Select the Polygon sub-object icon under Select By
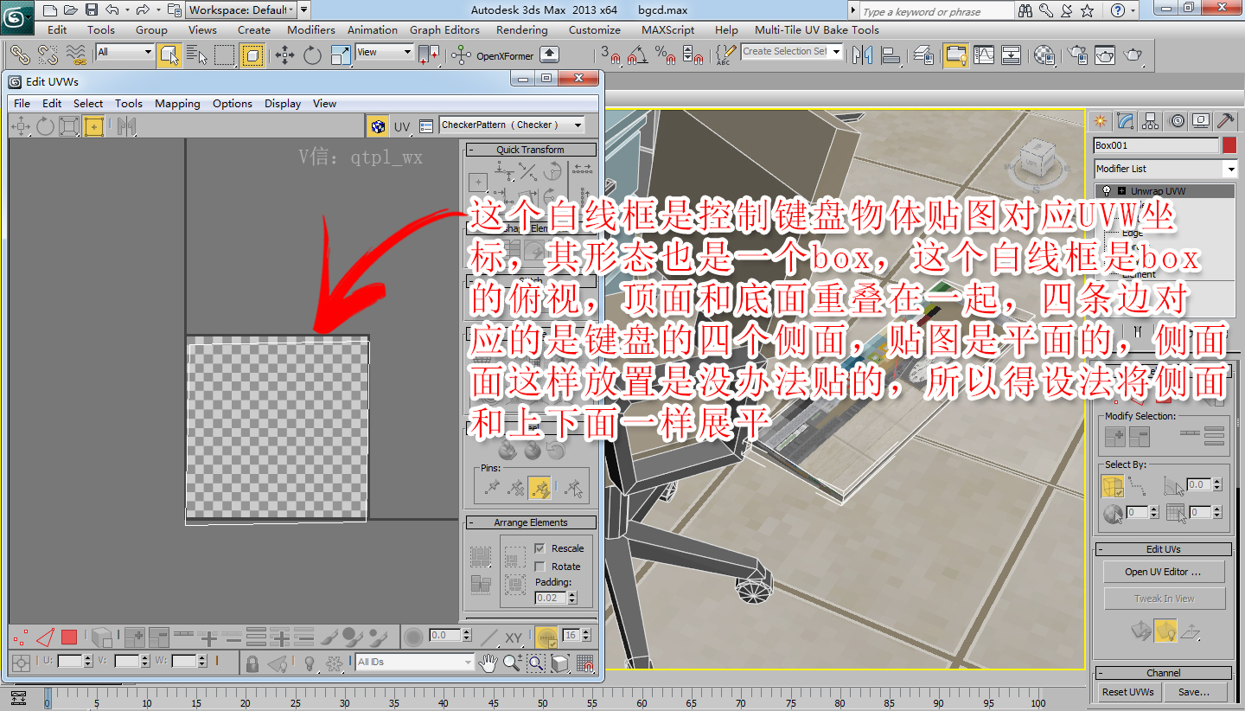The height and width of the screenshot is (711, 1245). pos(1113,486)
